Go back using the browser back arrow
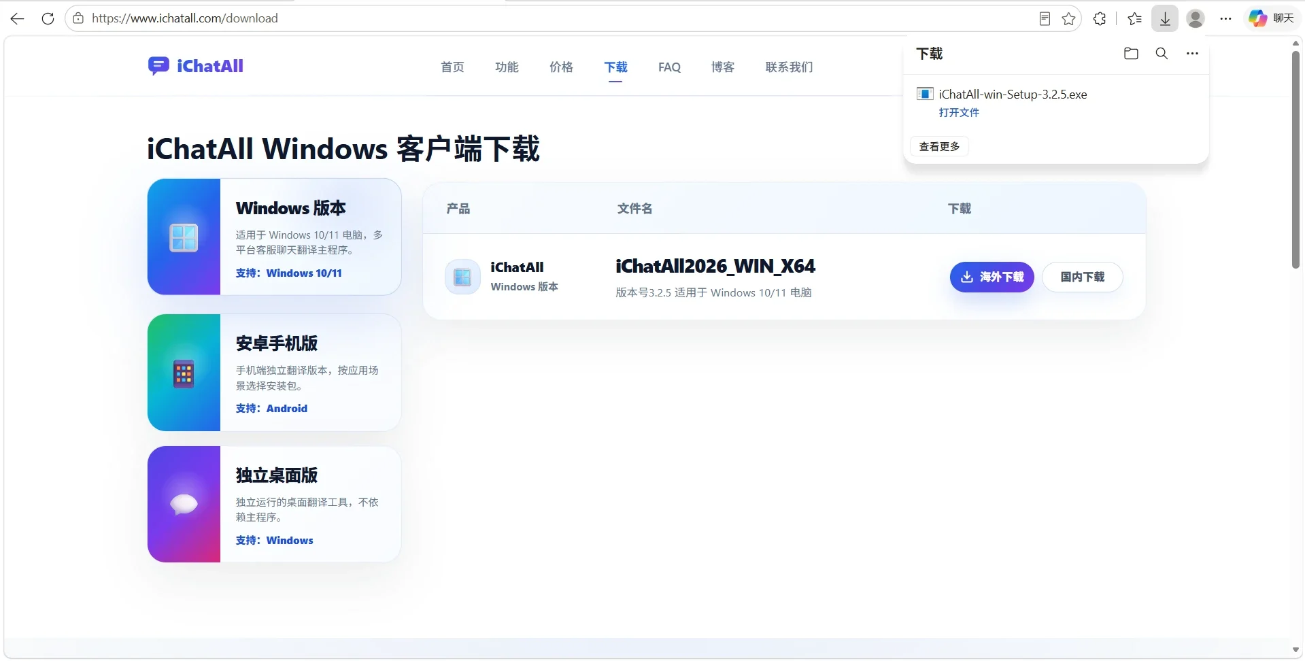 click(18, 18)
